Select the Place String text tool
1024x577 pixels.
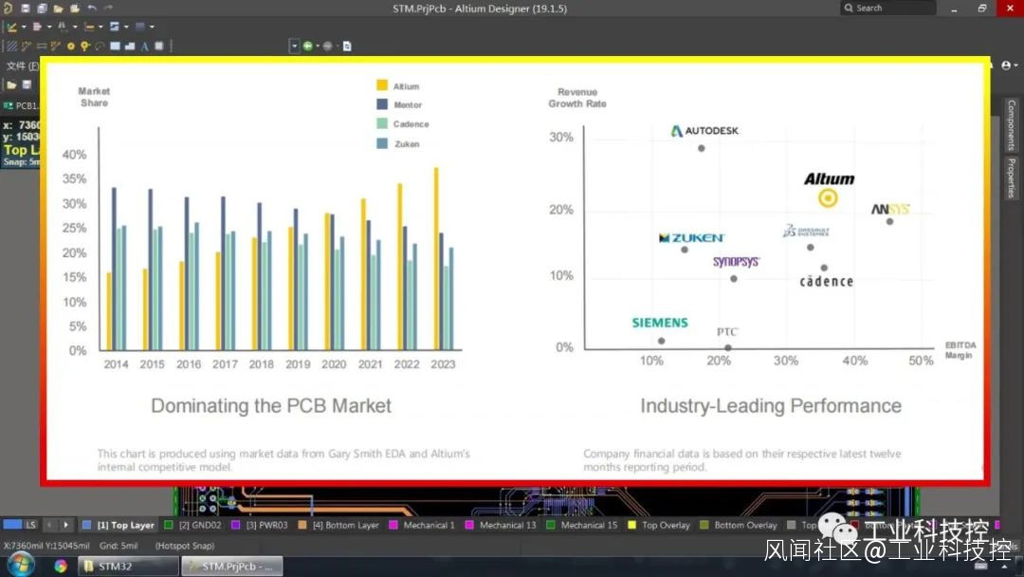[144, 46]
